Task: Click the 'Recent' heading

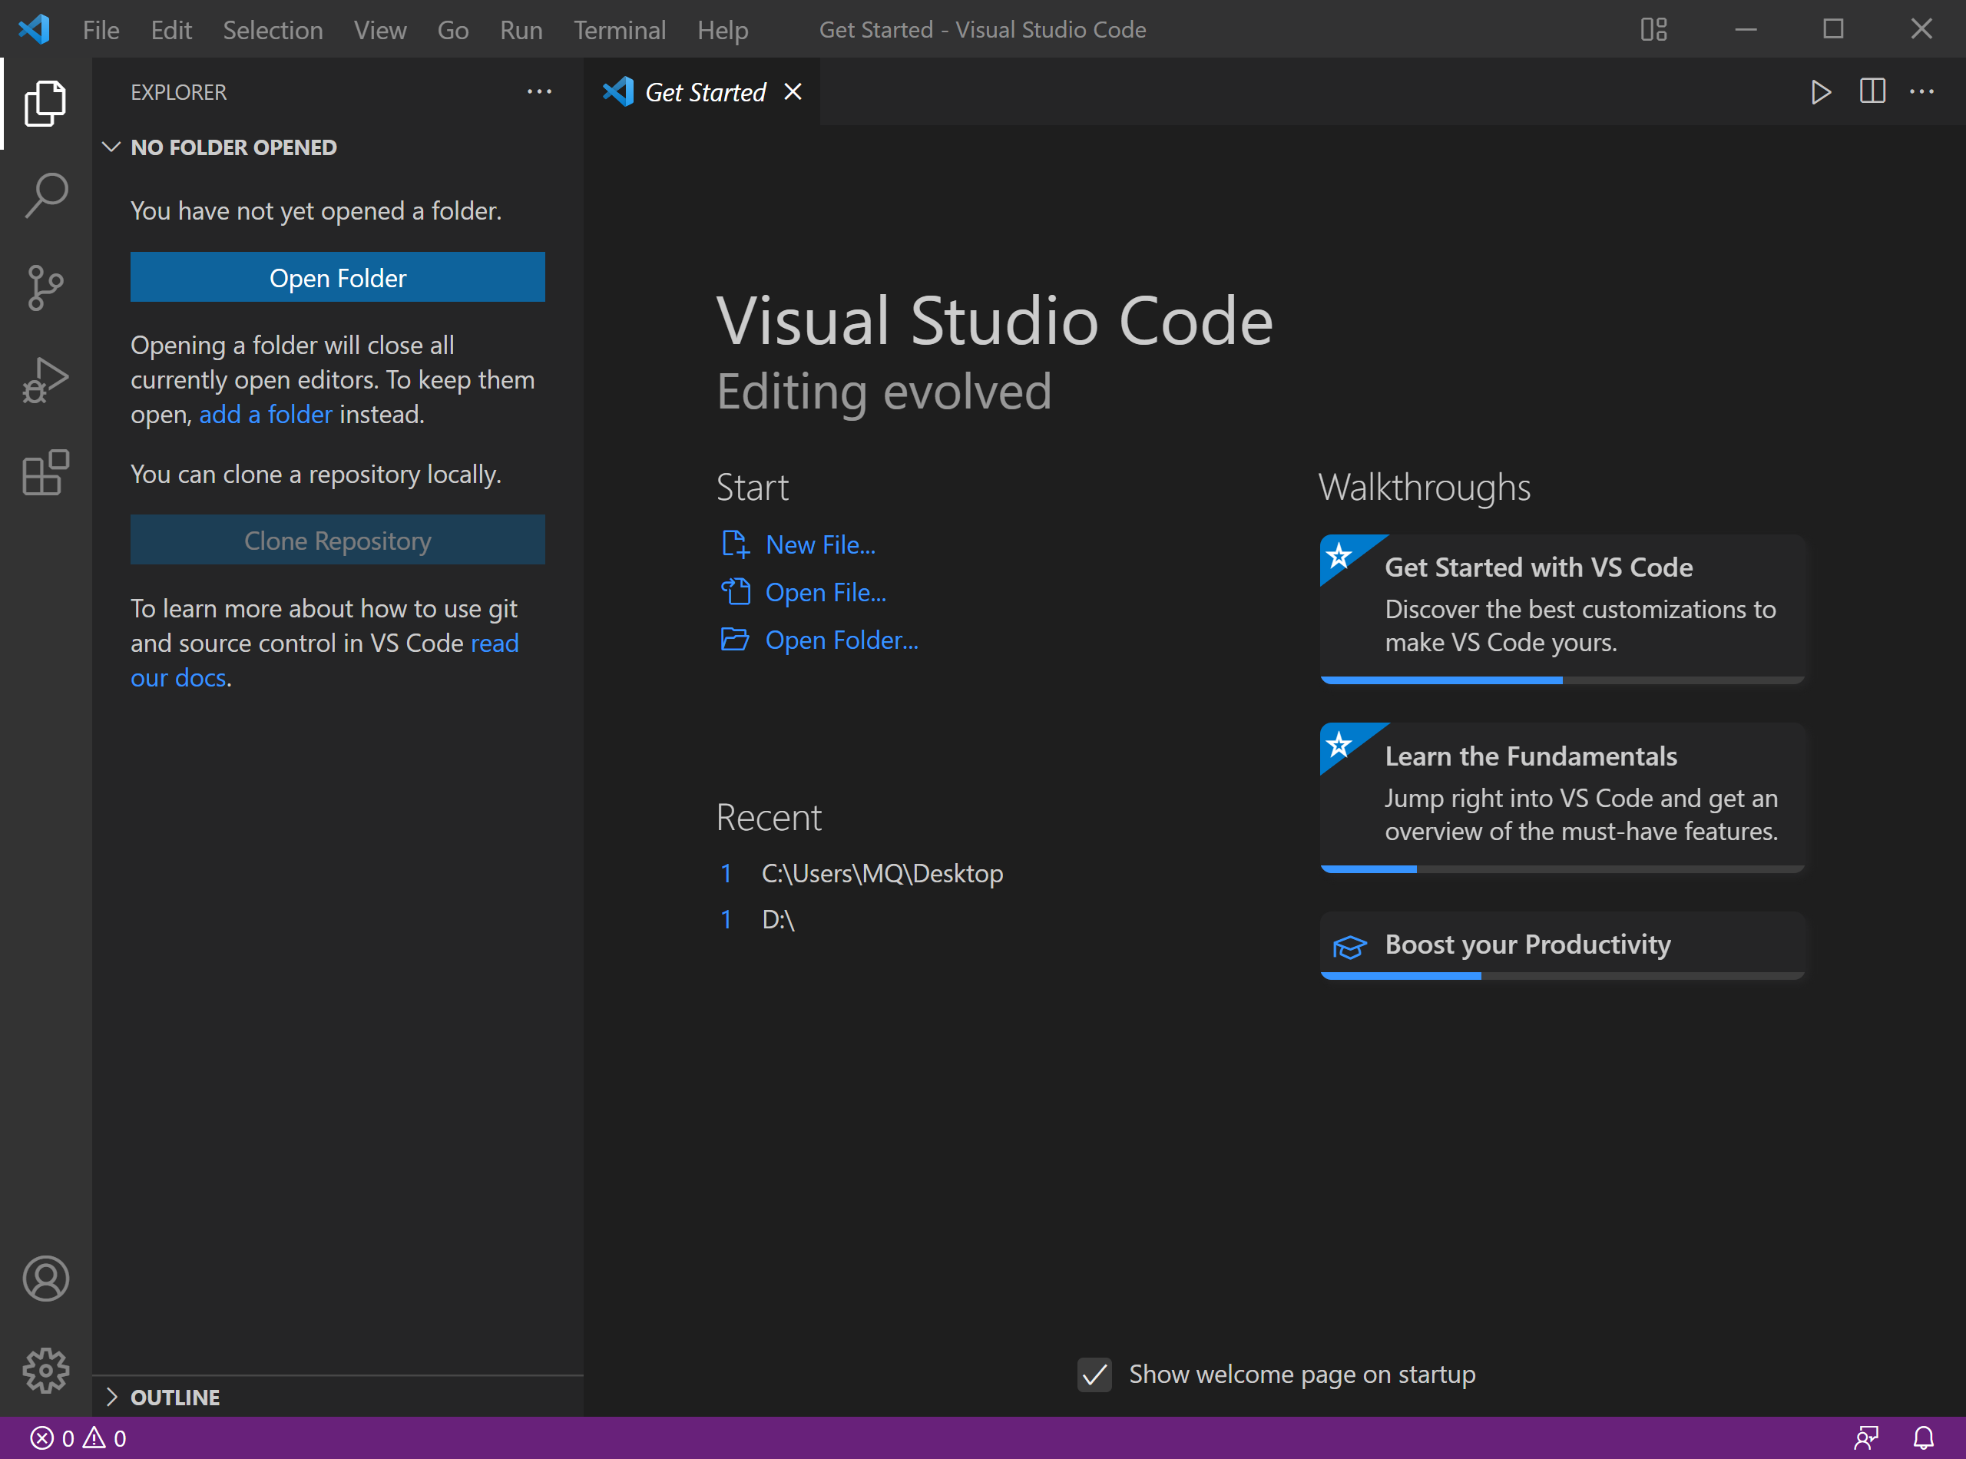Action: 769,818
